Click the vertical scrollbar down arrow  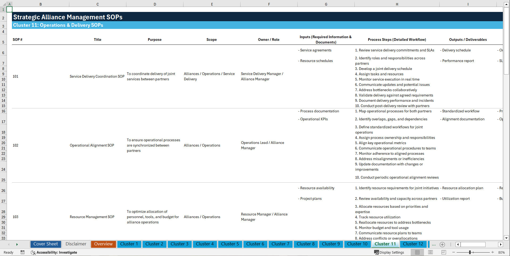[x=507, y=238]
